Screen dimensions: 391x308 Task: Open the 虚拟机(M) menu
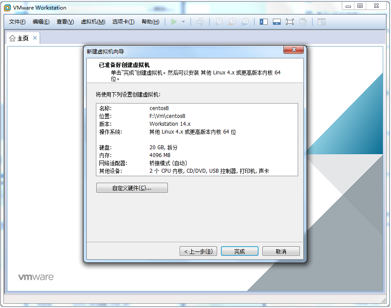(93, 22)
